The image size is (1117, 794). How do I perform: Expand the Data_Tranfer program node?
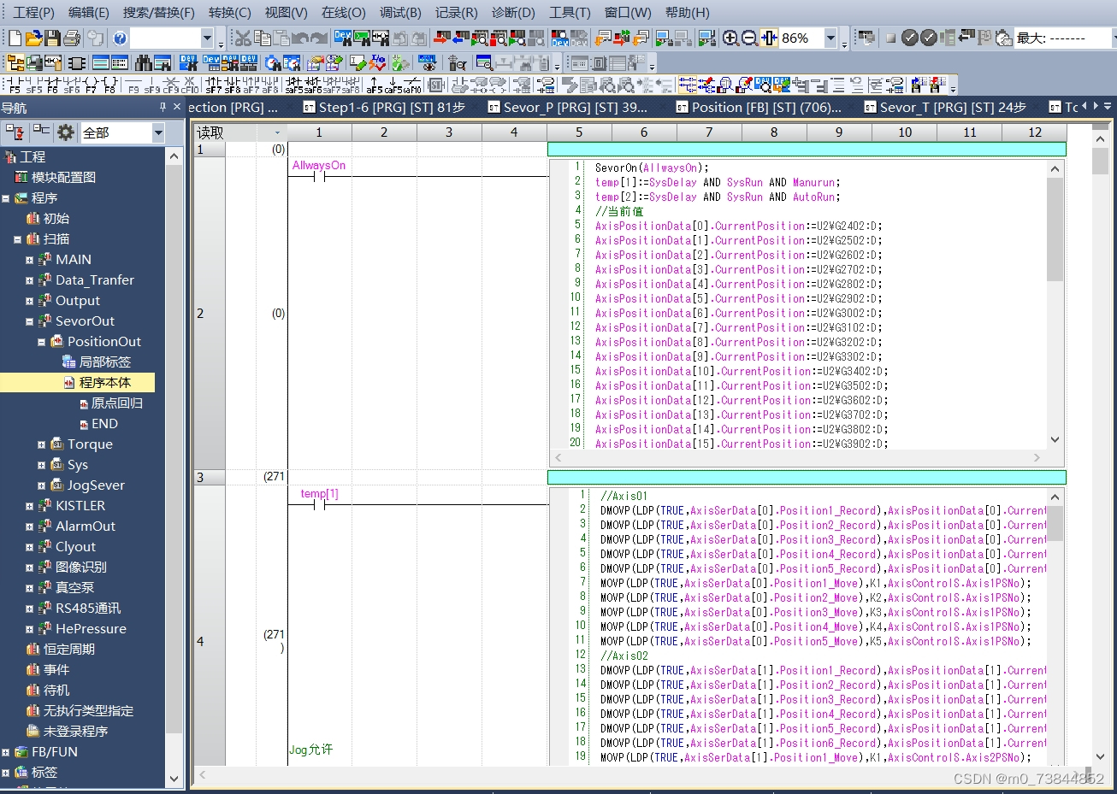tap(29, 280)
